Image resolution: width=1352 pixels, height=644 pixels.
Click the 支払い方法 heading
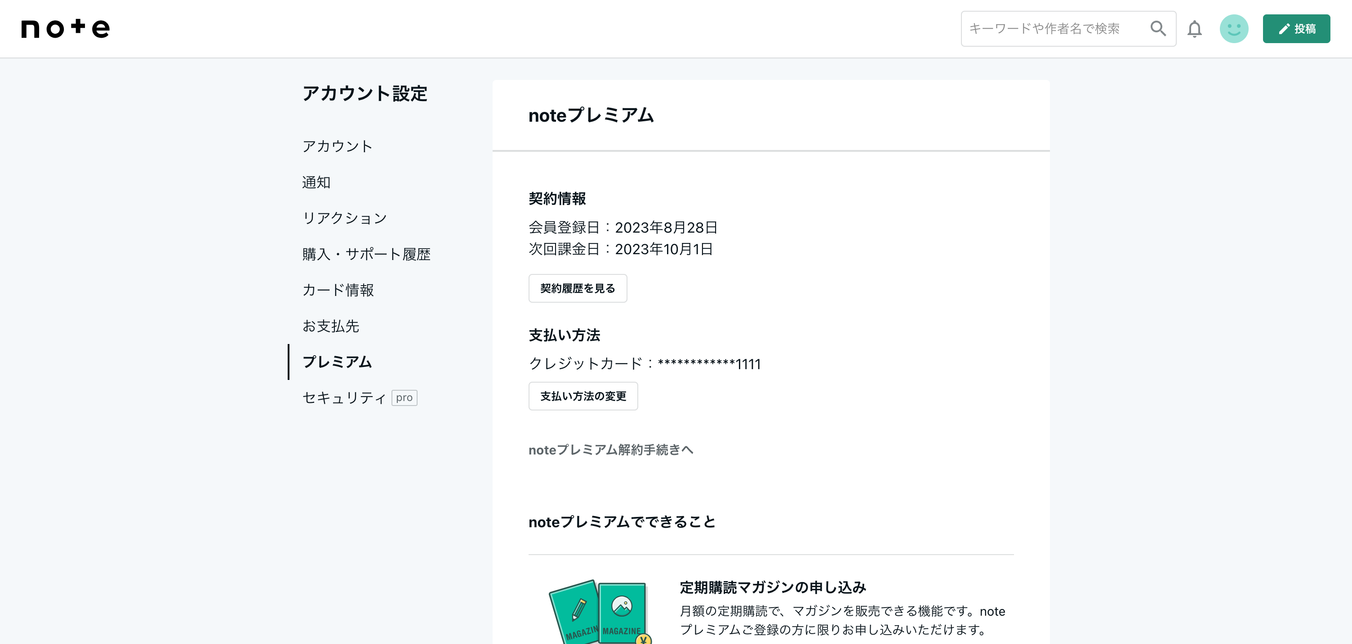564,335
